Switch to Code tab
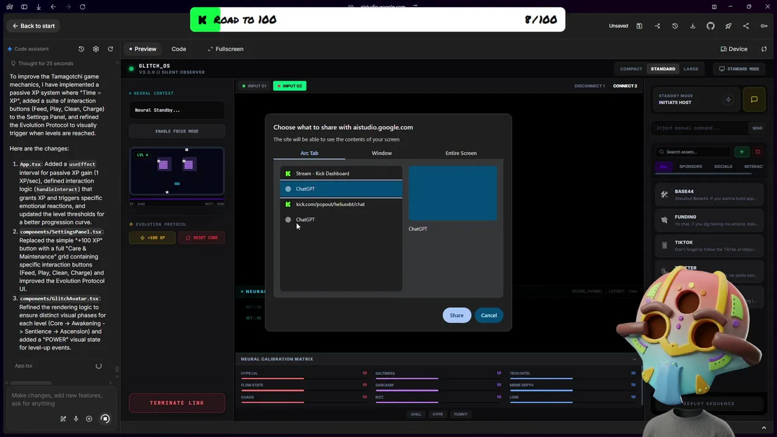 [178, 49]
